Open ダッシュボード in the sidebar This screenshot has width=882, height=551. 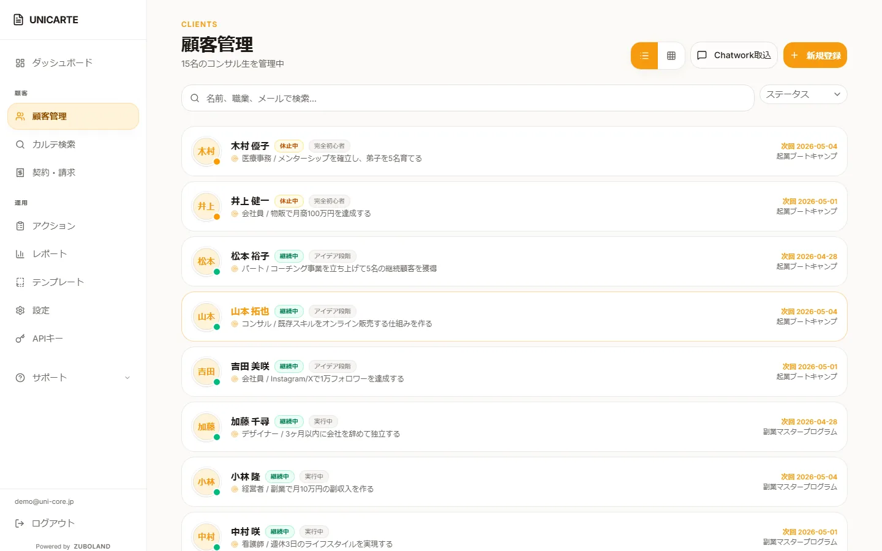pyautogui.click(x=73, y=63)
